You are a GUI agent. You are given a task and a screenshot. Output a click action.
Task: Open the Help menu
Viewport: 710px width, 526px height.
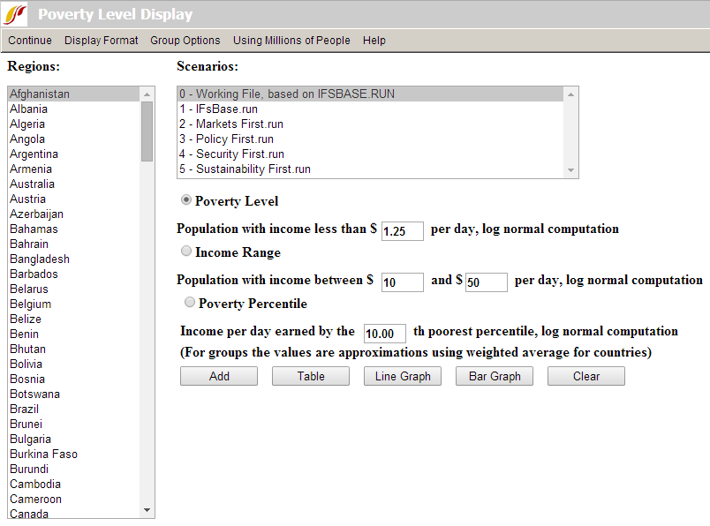coord(374,41)
